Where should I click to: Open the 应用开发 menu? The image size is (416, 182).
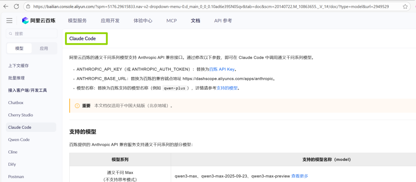coord(110,21)
